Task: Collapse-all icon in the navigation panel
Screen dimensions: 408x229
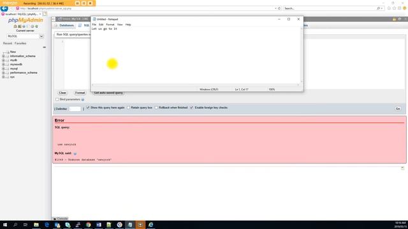Action: (44, 47)
